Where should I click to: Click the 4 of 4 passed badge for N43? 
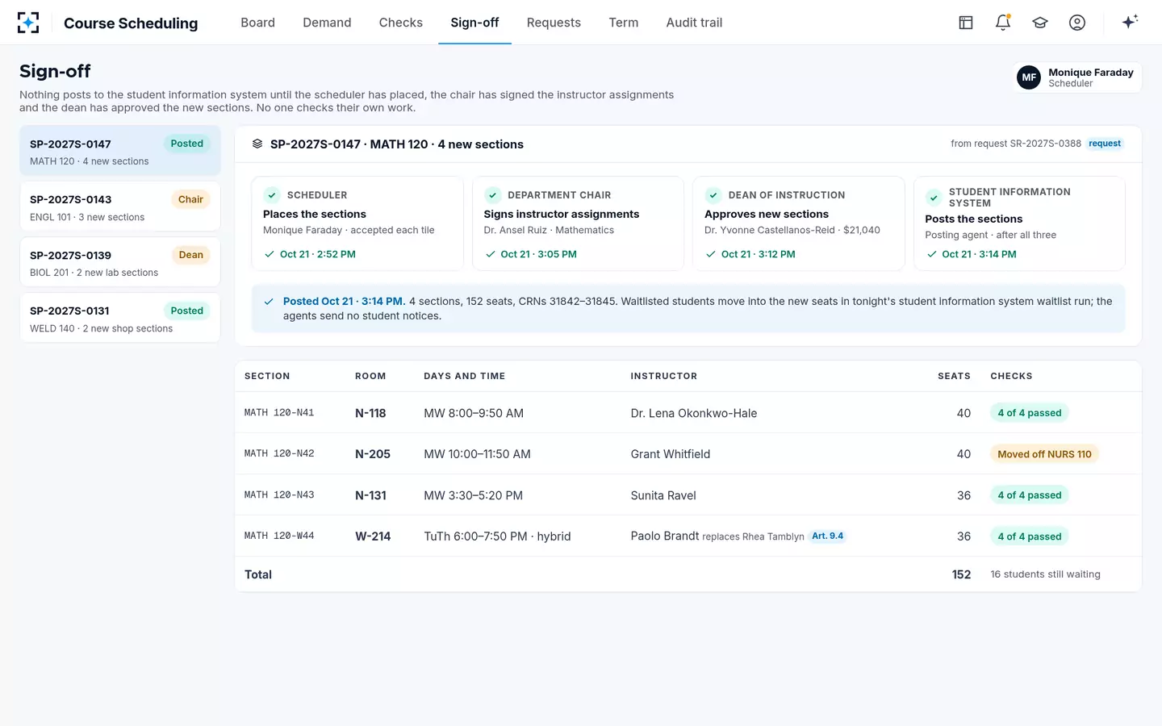1030,495
